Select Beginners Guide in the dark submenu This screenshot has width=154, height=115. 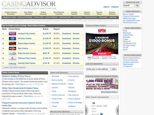[x=10, y=17]
